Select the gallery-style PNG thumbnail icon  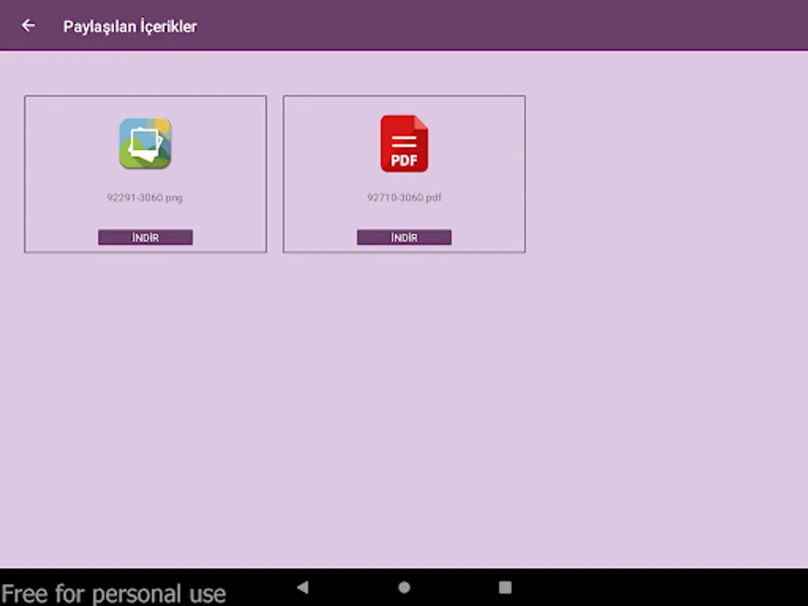click(x=145, y=142)
